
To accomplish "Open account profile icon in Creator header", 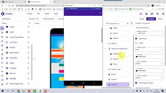I will coord(163,14).
